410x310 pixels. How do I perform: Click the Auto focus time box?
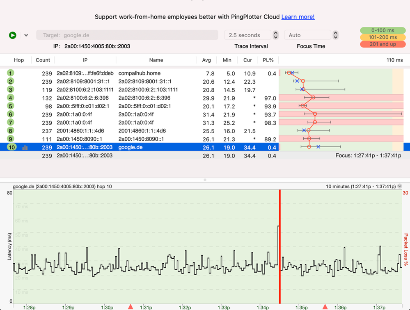click(307, 35)
